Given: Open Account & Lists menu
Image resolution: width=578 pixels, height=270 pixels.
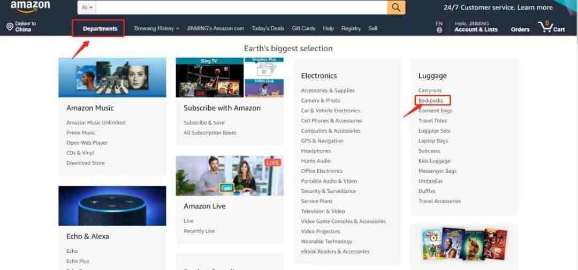Looking at the screenshot, I should coord(476,29).
